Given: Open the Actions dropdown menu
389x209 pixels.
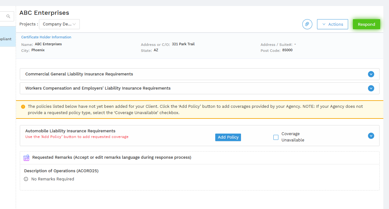Looking at the screenshot, I should [x=332, y=24].
